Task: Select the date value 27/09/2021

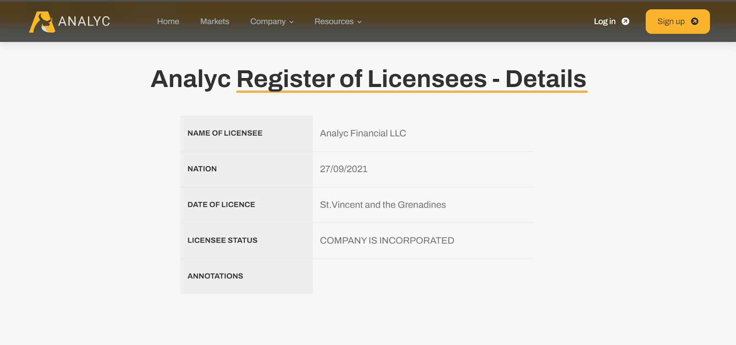Action: tap(344, 169)
